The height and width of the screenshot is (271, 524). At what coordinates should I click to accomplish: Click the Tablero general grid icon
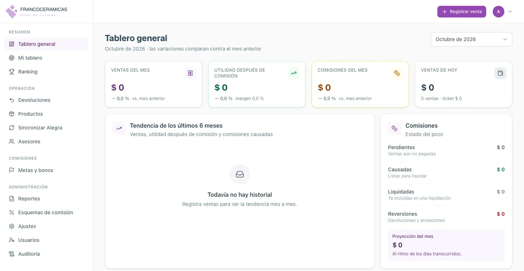click(12, 44)
